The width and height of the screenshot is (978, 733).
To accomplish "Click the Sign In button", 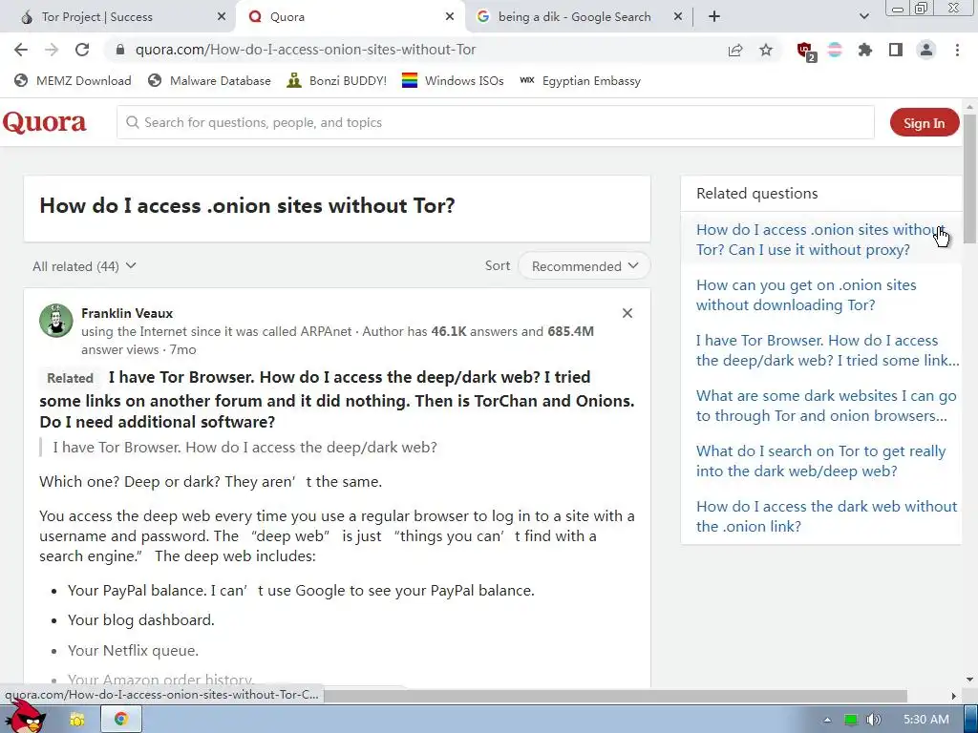I will click(924, 123).
